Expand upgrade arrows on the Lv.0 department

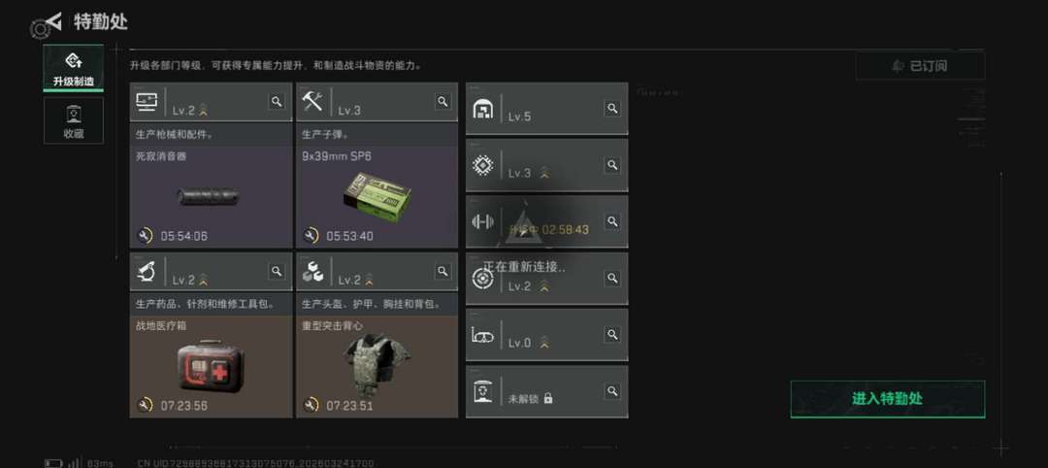click(x=544, y=344)
